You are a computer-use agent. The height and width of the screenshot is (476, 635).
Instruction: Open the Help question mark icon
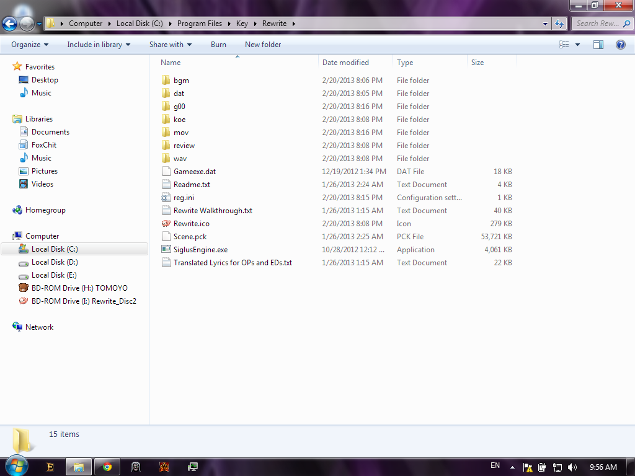coord(620,45)
